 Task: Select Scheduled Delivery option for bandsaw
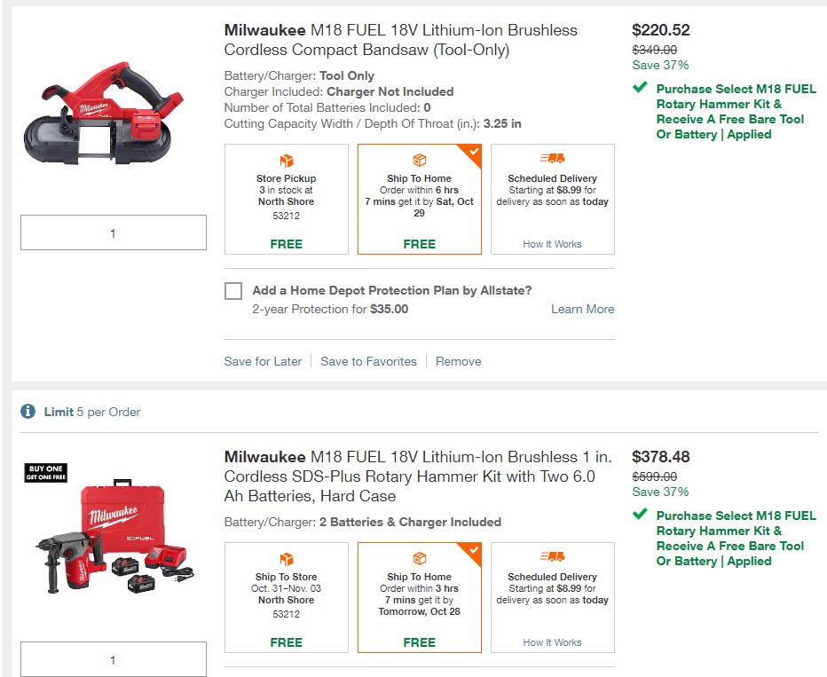553,200
